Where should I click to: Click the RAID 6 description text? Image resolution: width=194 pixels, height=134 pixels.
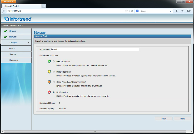[x=86, y=76]
